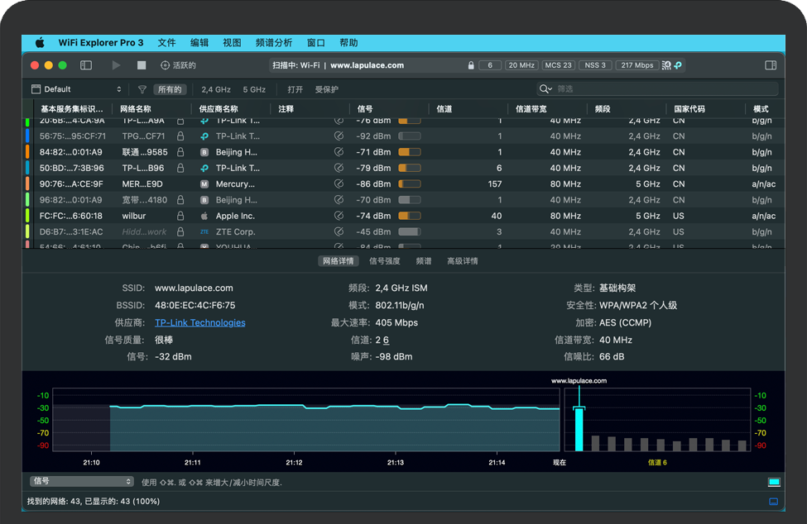Toggle the left sidebar panel icon
807x524 pixels.
point(86,65)
